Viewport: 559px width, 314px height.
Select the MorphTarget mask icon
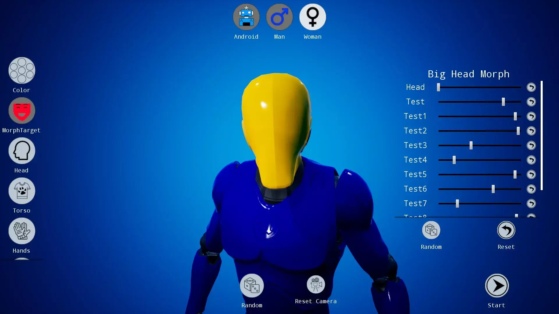(x=22, y=111)
